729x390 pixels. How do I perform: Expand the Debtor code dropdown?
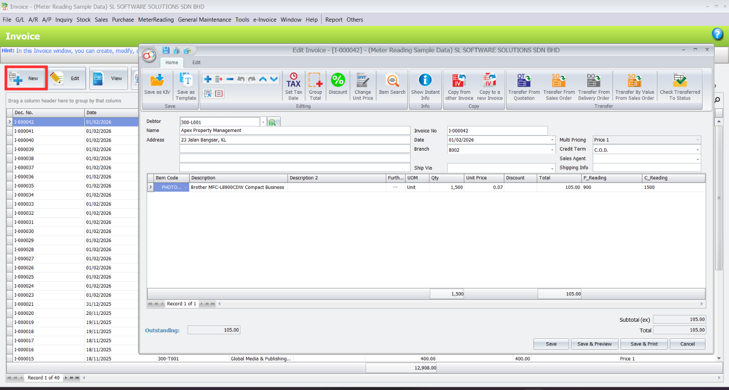(263, 122)
